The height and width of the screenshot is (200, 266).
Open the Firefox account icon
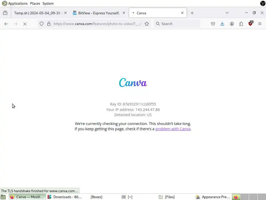pos(232,24)
